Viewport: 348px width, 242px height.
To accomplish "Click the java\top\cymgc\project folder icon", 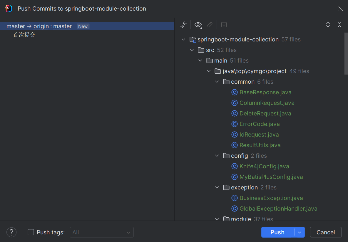I will click(x=218, y=71).
